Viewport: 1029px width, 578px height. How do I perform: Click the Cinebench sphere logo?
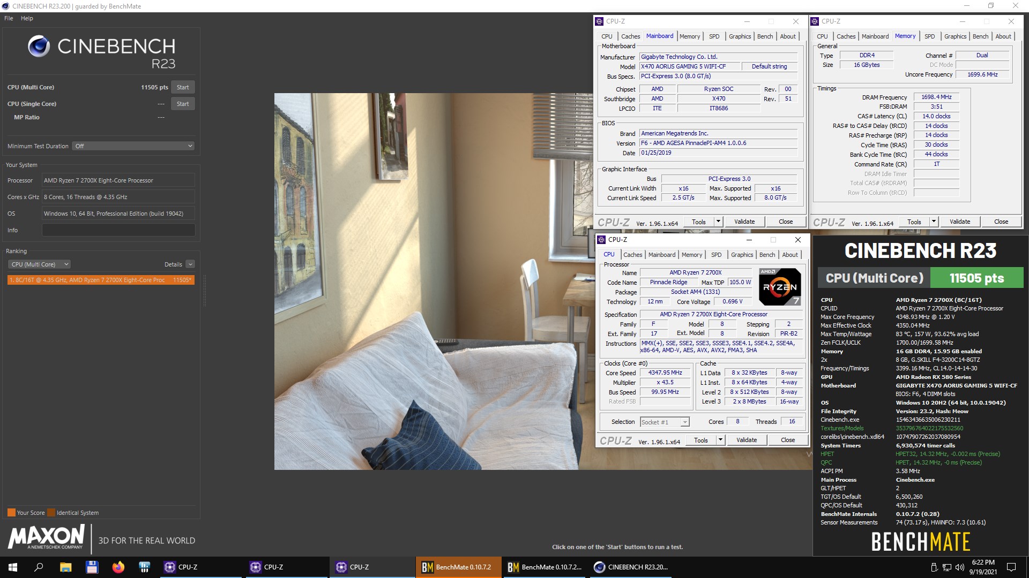(39, 47)
